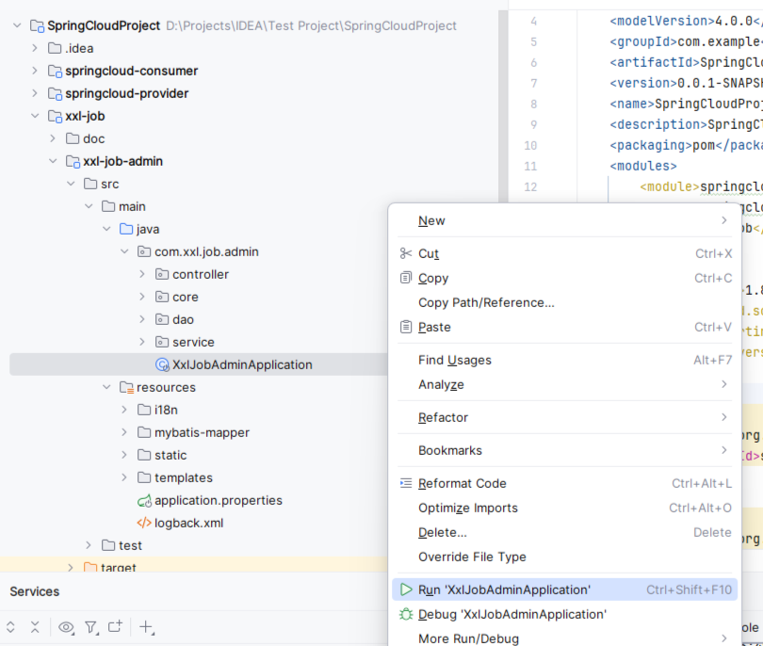Expand the doc folder
This screenshot has width=763, height=646.
(53, 138)
